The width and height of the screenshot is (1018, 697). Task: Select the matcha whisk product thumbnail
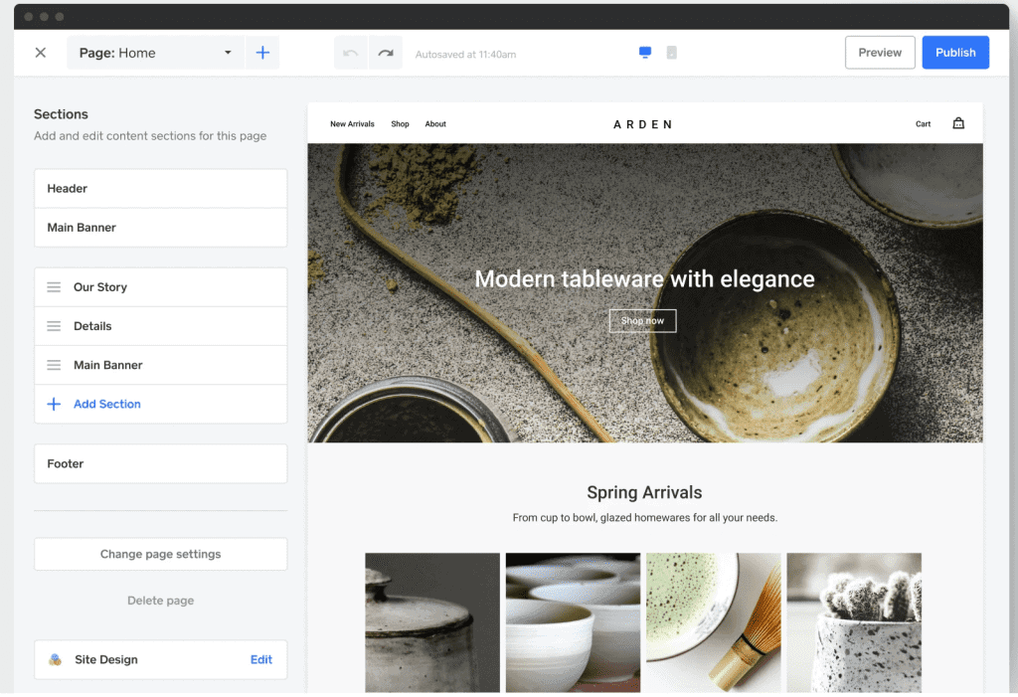tap(713, 622)
